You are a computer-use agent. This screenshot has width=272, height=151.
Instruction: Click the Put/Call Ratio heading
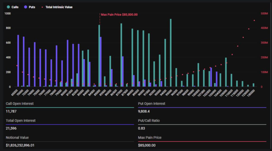tap(149, 120)
